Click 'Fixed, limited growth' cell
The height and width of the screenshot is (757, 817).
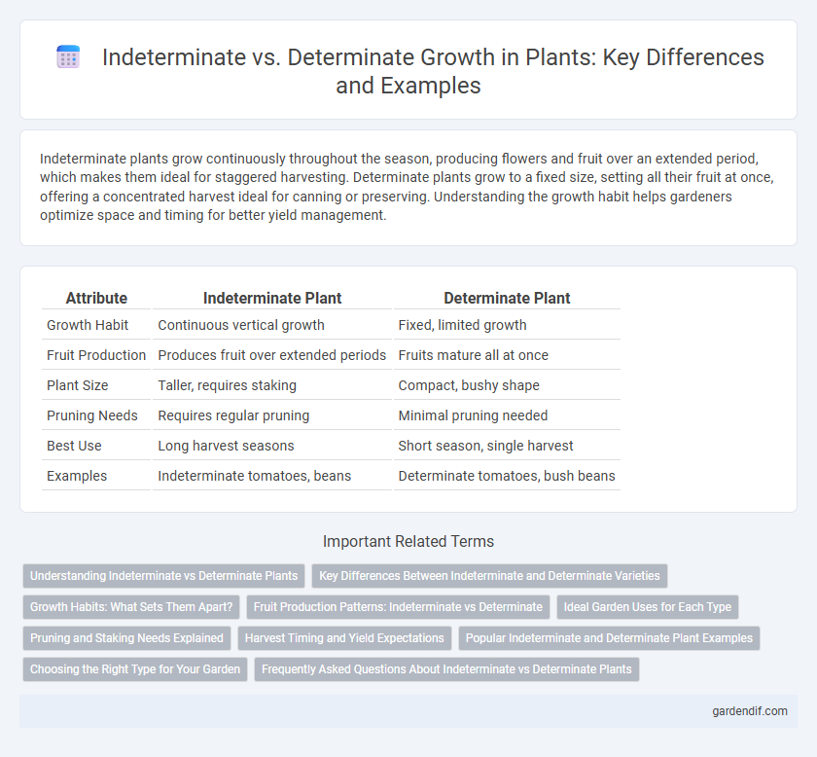[x=507, y=325]
